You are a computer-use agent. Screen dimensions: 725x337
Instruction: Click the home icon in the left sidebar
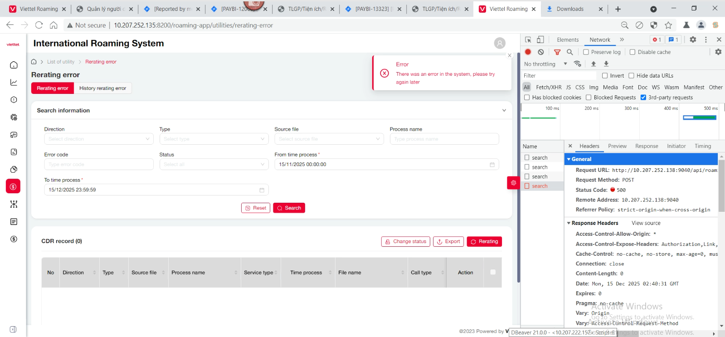[14, 65]
